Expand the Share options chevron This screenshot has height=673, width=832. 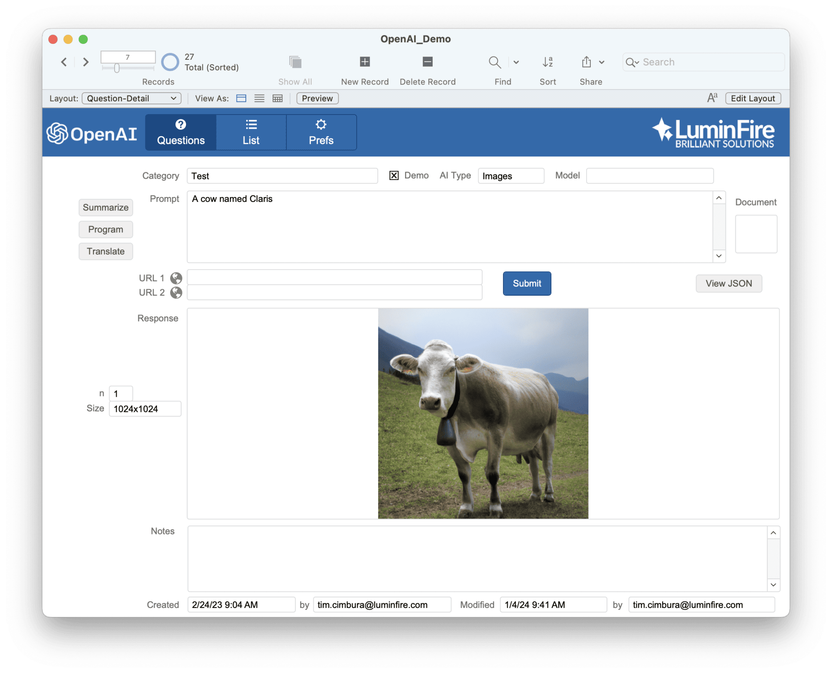[602, 62]
